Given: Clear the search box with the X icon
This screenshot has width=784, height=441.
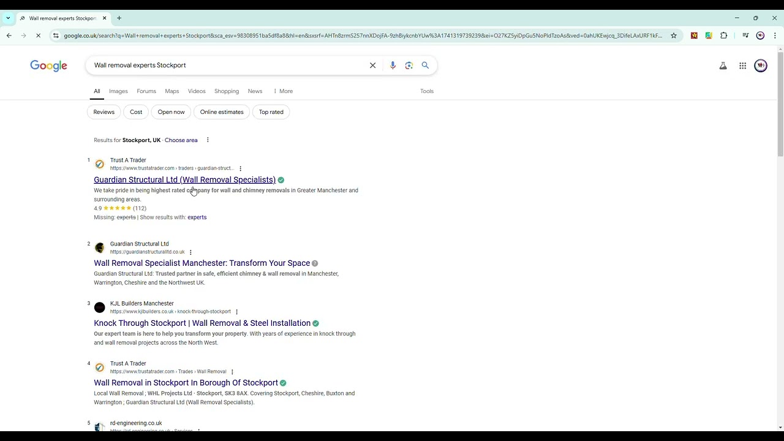Looking at the screenshot, I should (372, 66).
